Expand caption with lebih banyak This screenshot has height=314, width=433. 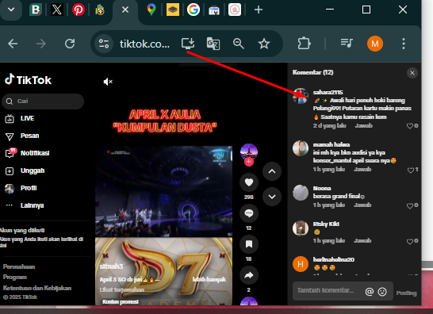click(x=209, y=279)
